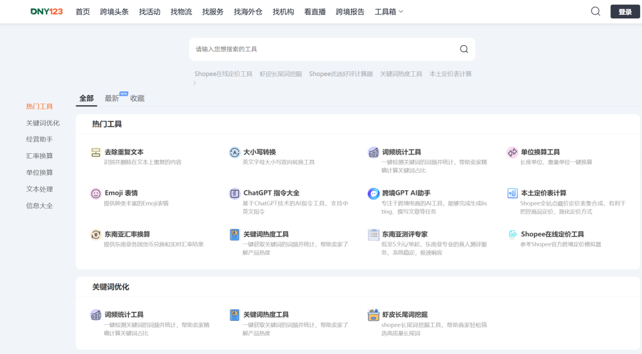Launch the 跨境GPT AI助手 icon
The width and height of the screenshot is (642, 354).
pyautogui.click(x=373, y=193)
